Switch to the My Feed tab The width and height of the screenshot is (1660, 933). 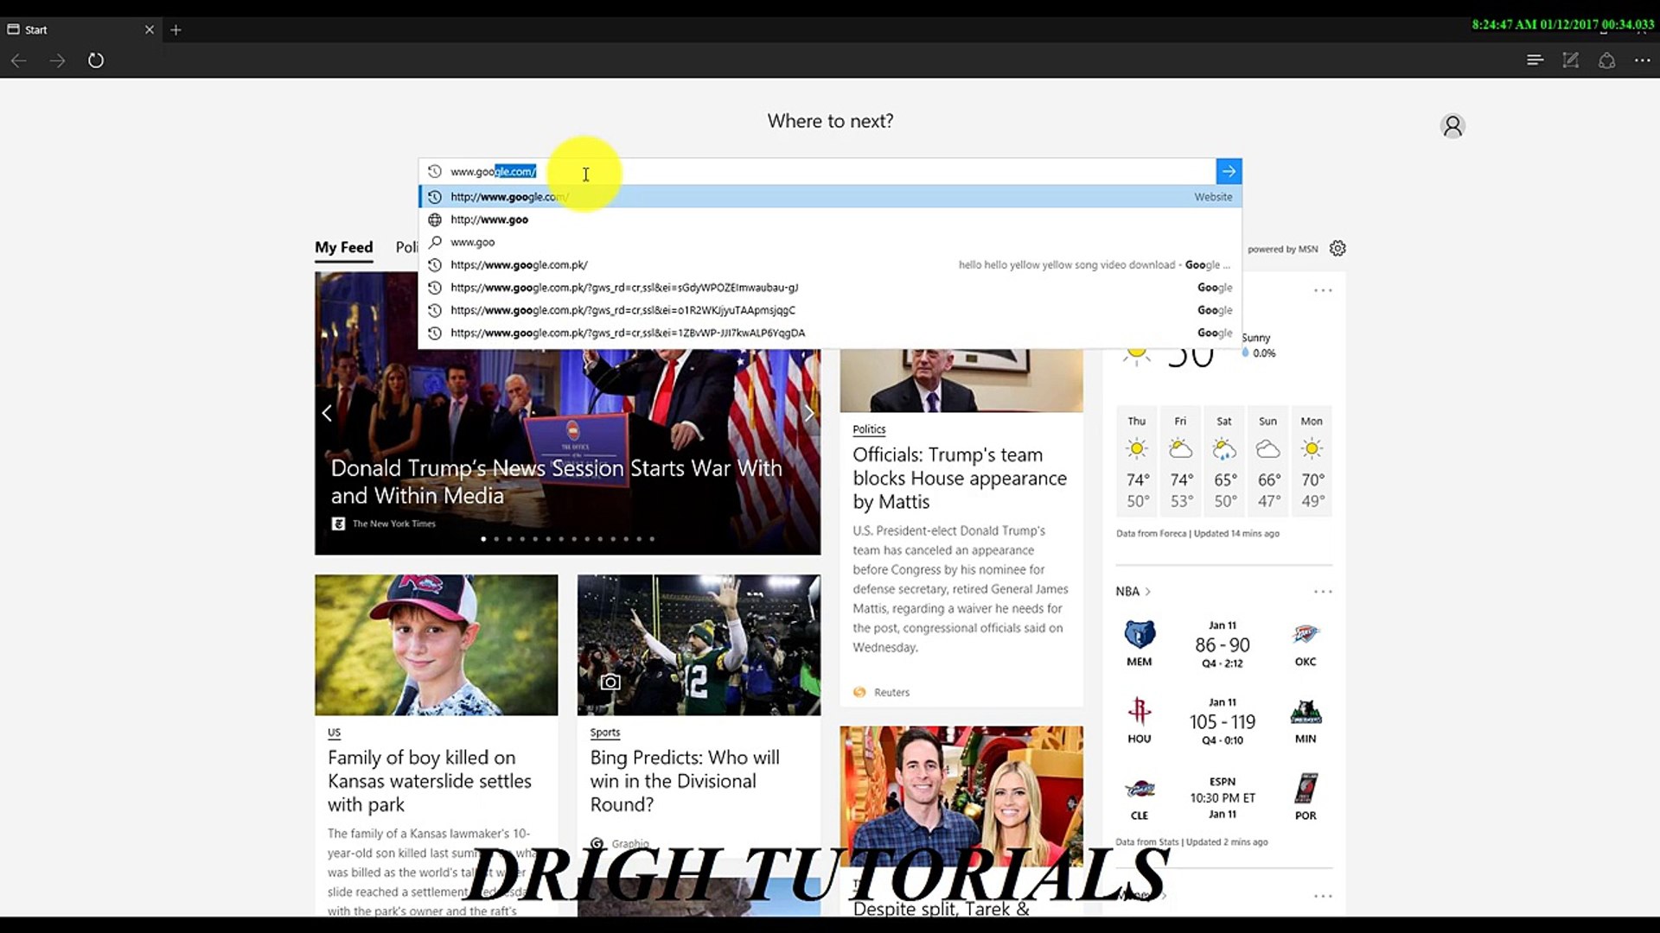click(343, 247)
